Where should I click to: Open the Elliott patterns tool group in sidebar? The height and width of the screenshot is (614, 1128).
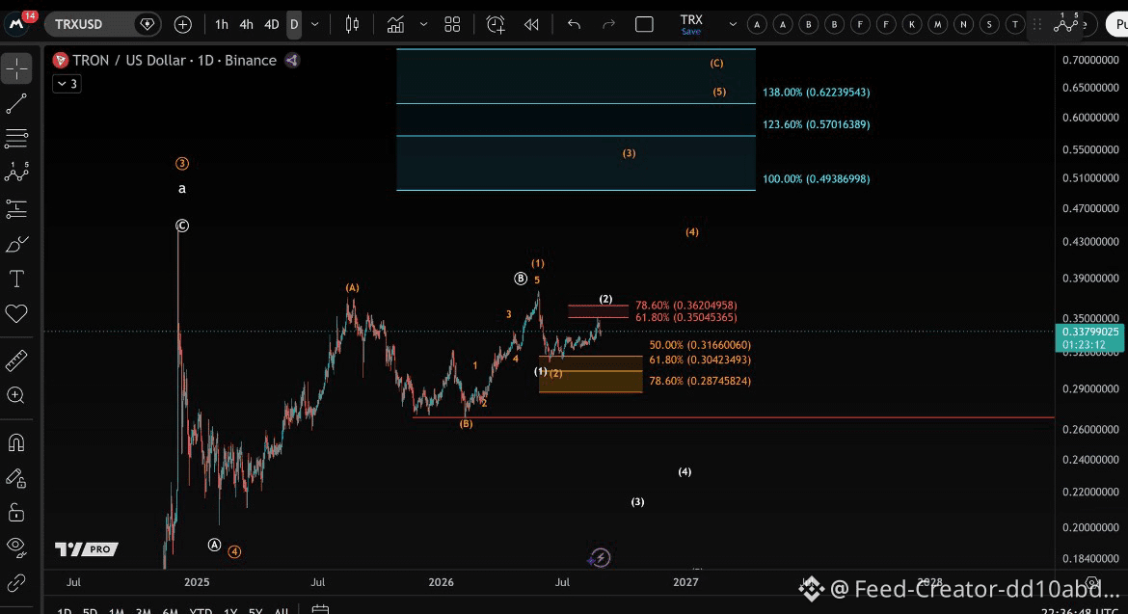[16, 173]
